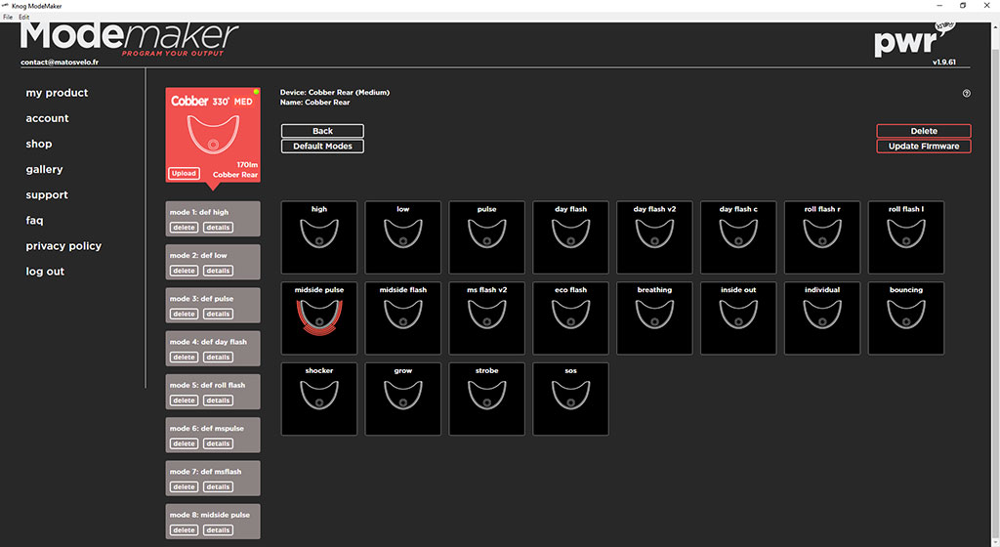Choose the grow mode tile
The width and height of the screenshot is (1000, 547).
[403, 400]
